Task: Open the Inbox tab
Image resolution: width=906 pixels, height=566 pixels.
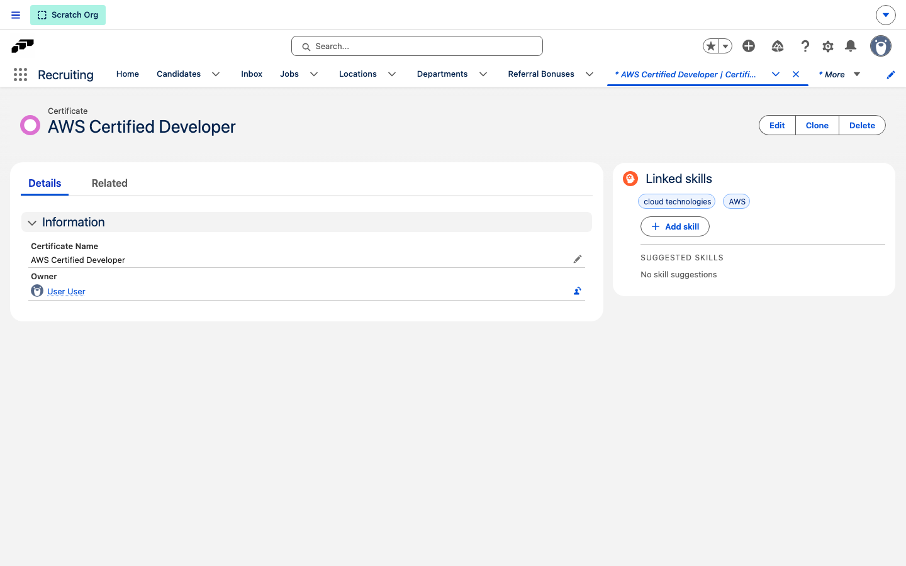Action: click(252, 74)
